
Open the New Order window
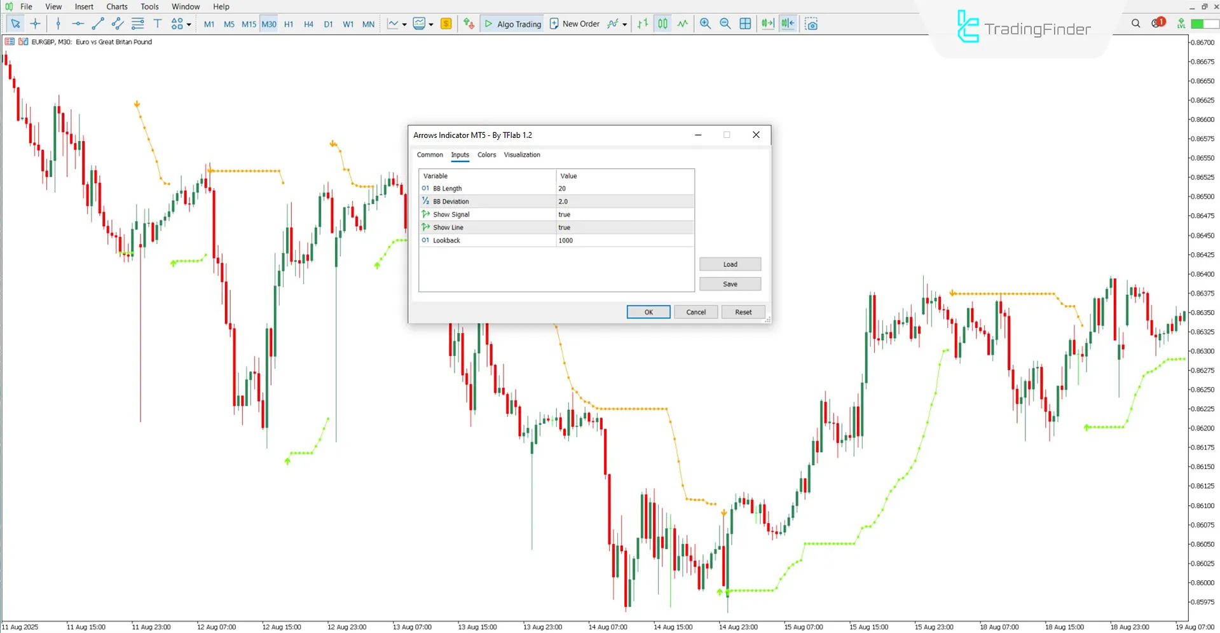tap(574, 24)
